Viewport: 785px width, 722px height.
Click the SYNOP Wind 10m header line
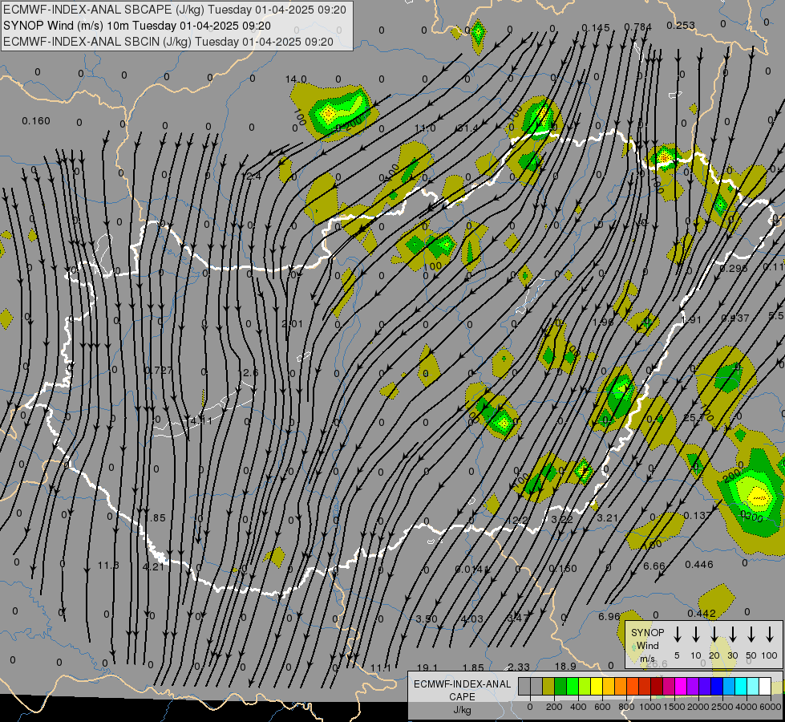click(136, 26)
